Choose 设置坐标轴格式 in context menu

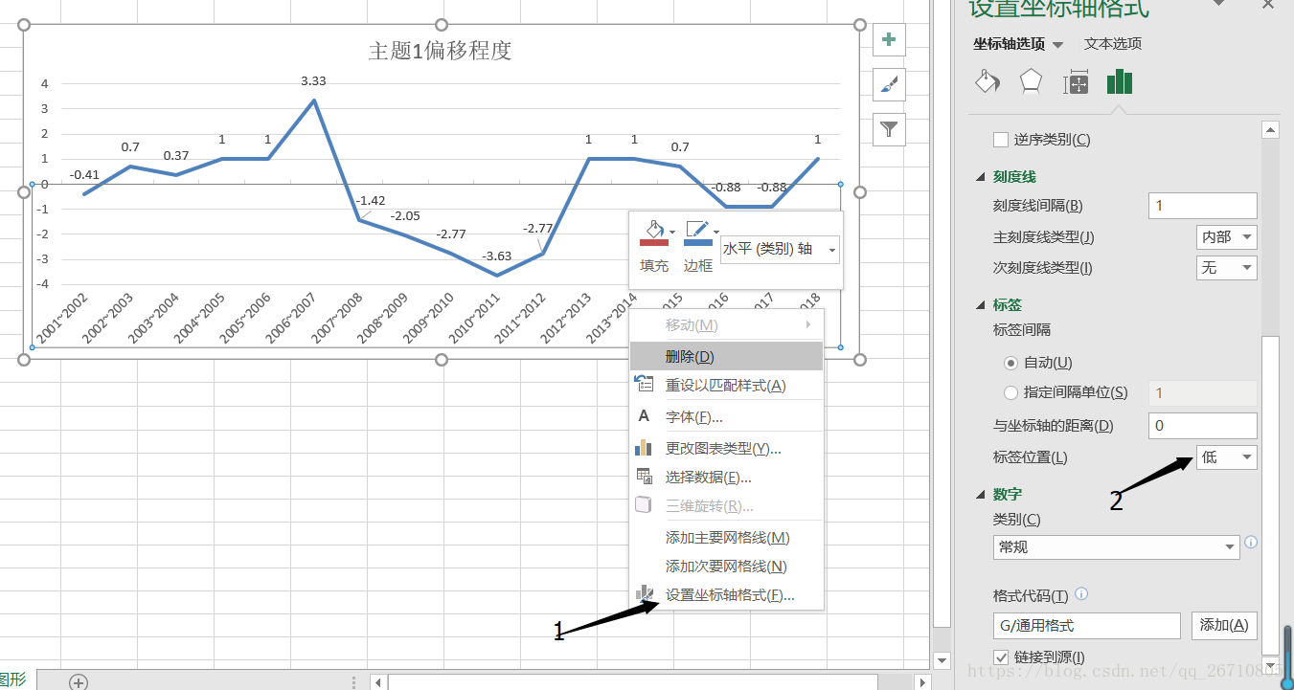point(726,595)
